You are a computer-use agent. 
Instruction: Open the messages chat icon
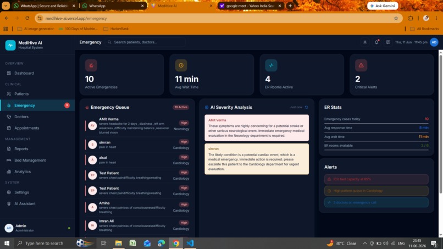click(388, 42)
